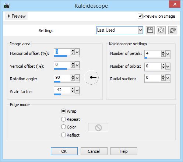This screenshot has height=162, width=183.
Task: Open the Rotation angle slider dropdown arrow
Action: [x=77, y=78]
